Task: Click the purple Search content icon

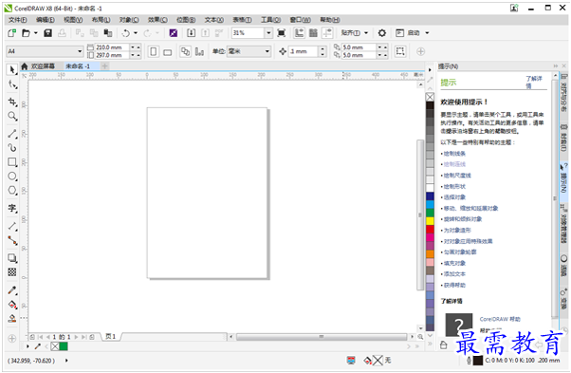Action: [174, 33]
